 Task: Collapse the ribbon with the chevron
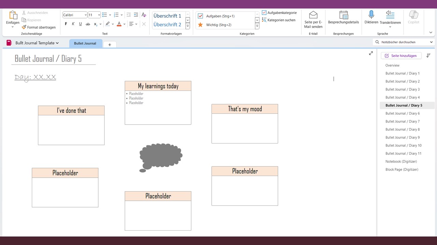(431, 33)
